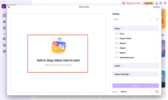Click the Export button
Viewport: 168px width, 100px height.
click(x=135, y=86)
